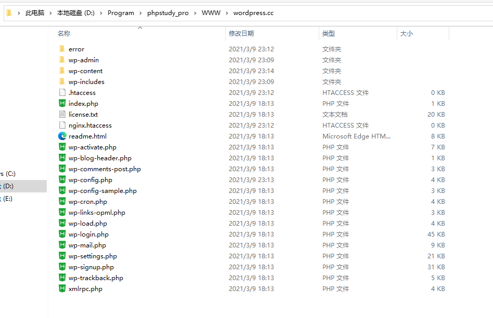Image resolution: width=493 pixels, height=318 pixels.
Task: Sort by 名称 column header
Action: click(x=64, y=34)
